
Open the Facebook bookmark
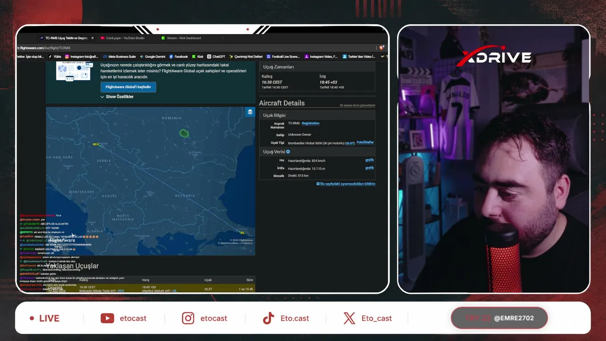point(178,57)
